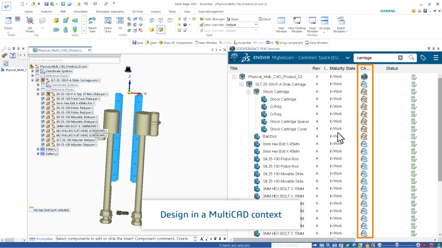Toggle checkbox for Slt-25-100 Front Face Plate.par:1
Image resolution: width=442 pixels, height=248 pixels.
click(x=43, y=99)
